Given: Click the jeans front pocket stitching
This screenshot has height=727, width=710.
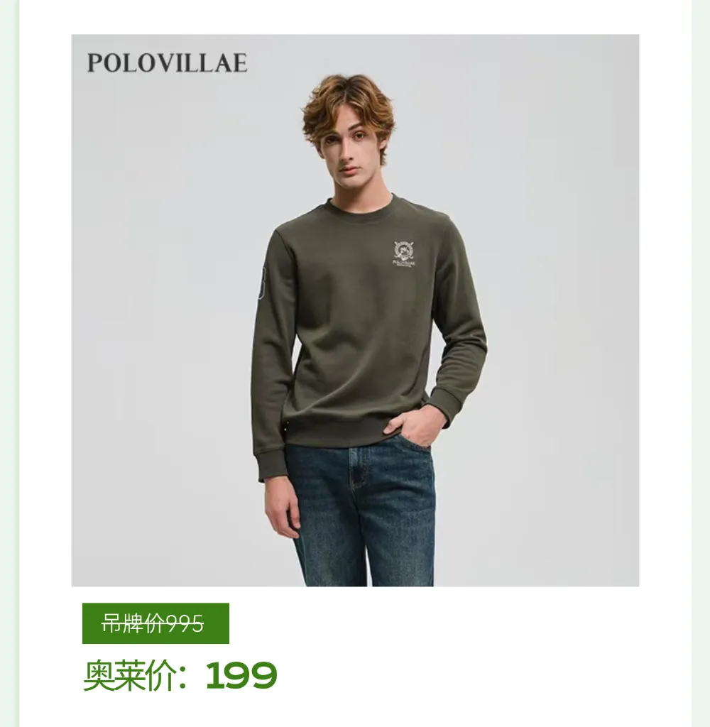Looking at the screenshot, I should (359, 469).
